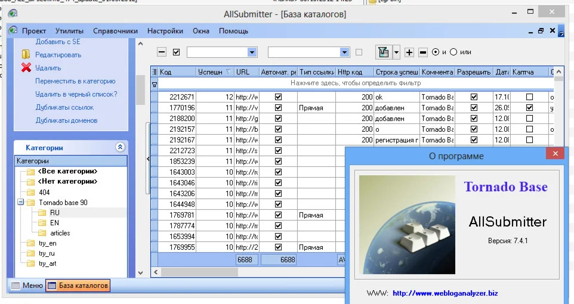
Task: Click Дубликаты доменов link
Action: coord(66,120)
